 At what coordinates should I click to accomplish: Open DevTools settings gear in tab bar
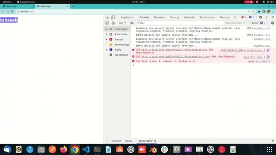click(260, 17)
